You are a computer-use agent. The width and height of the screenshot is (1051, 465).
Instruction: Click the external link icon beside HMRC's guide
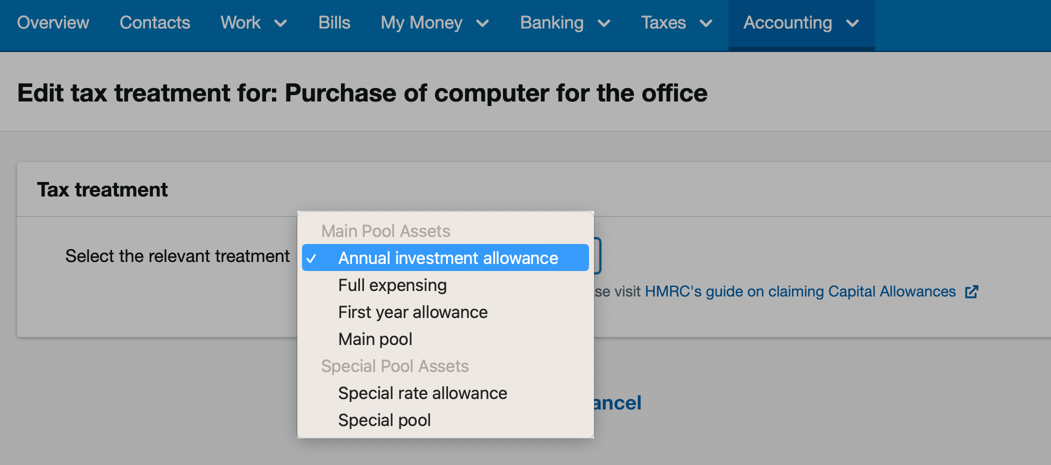click(x=972, y=291)
